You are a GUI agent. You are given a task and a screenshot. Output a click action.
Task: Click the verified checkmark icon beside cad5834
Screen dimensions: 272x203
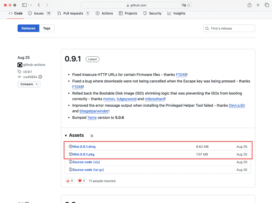pyautogui.click(x=40, y=77)
